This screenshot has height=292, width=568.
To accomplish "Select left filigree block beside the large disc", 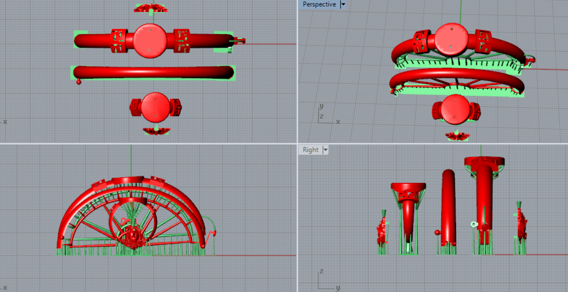I will click(x=118, y=41).
